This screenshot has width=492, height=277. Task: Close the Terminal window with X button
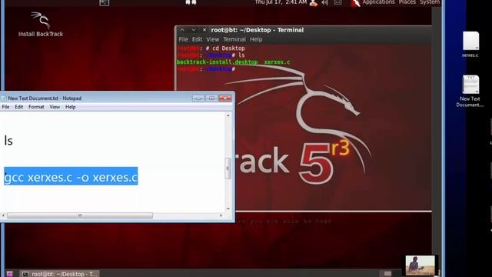(x=204, y=30)
